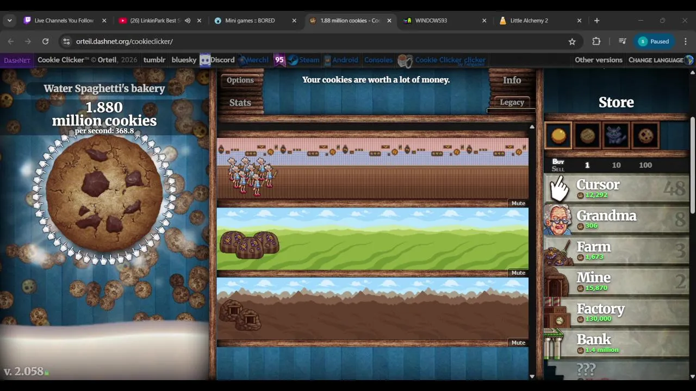Image resolution: width=696 pixels, height=391 pixels.
Task: Set purchase amount to 100
Action: point(645,165)
